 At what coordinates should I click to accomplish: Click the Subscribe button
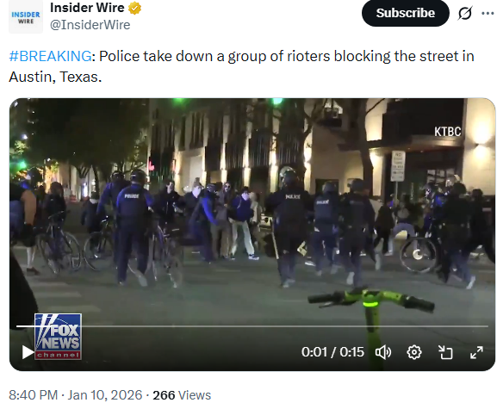[x=406, y=13]
